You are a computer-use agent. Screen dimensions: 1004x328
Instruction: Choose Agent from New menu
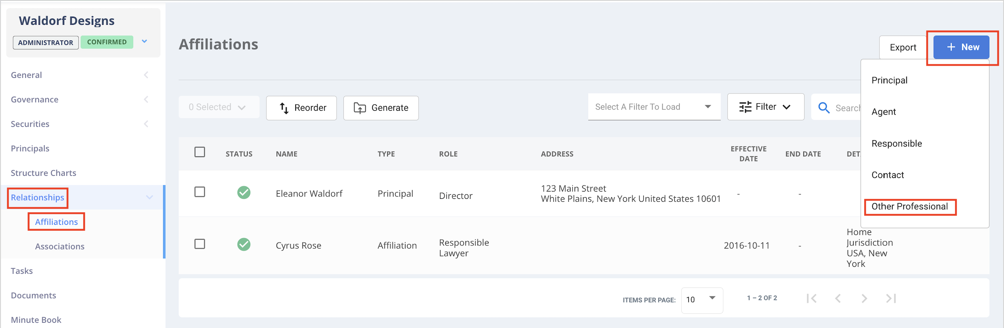tap(884, 112)
